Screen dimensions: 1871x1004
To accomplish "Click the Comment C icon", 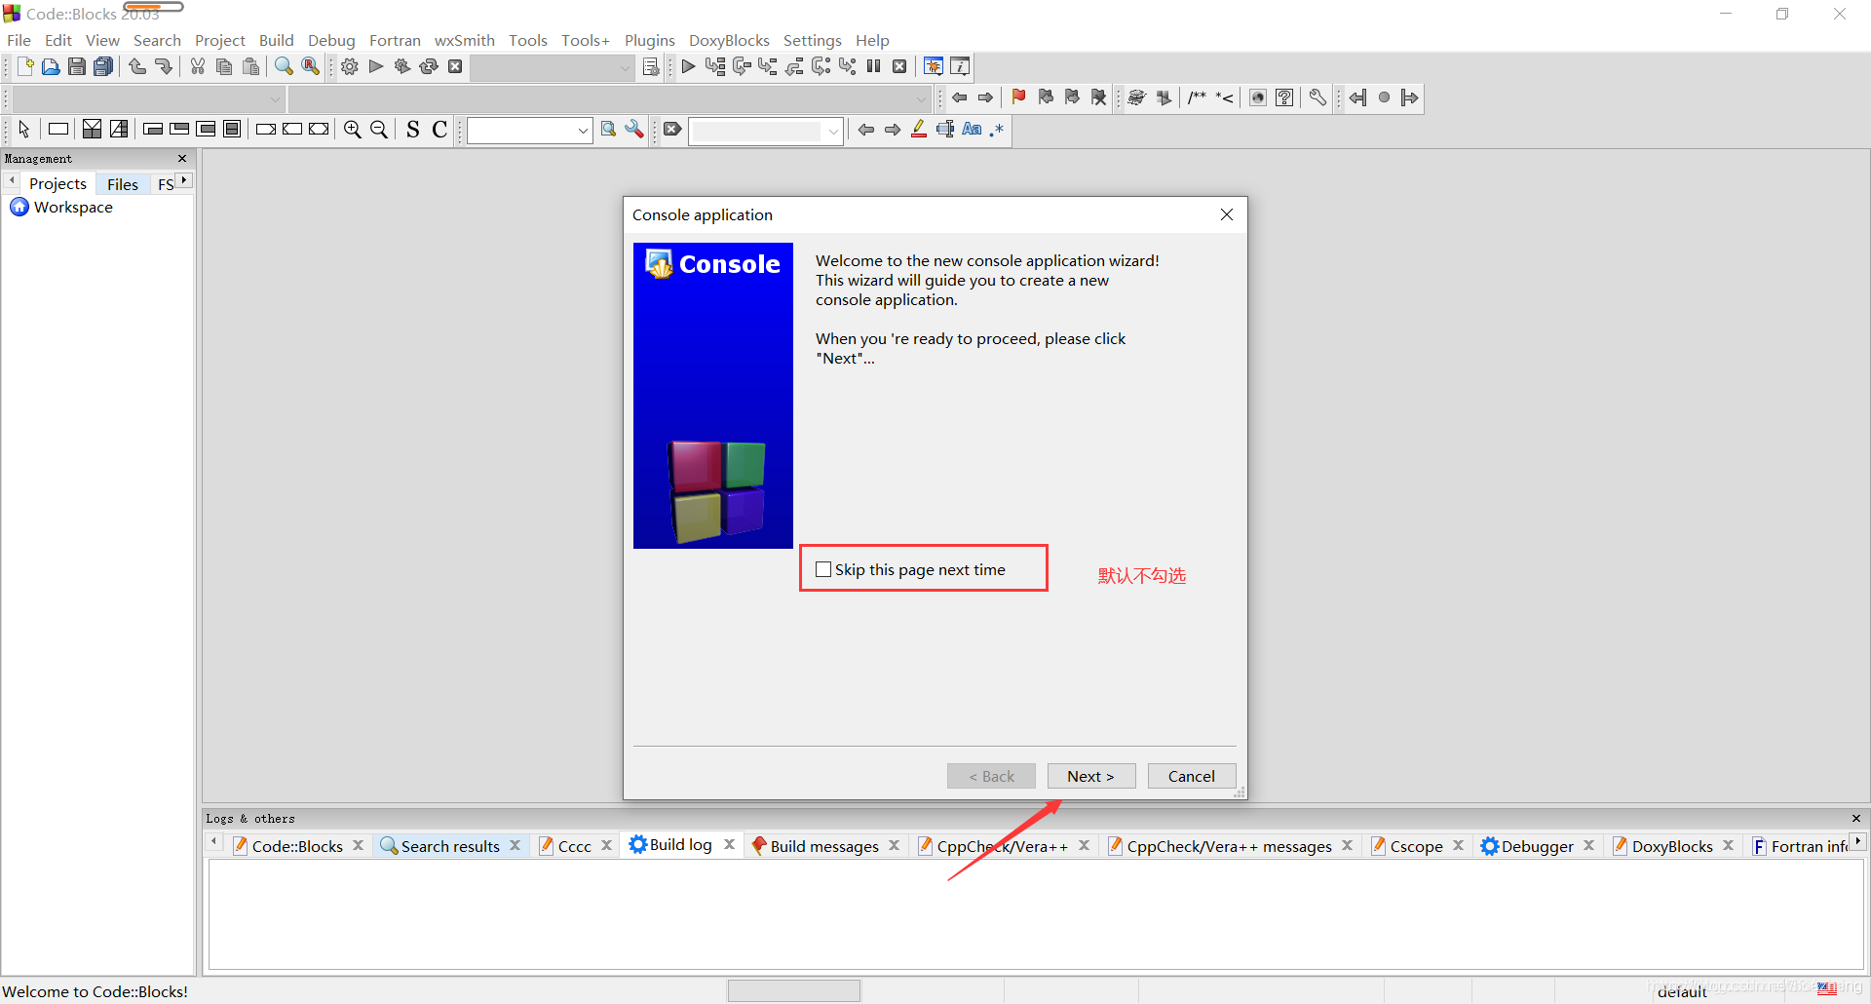I will 439,129.
